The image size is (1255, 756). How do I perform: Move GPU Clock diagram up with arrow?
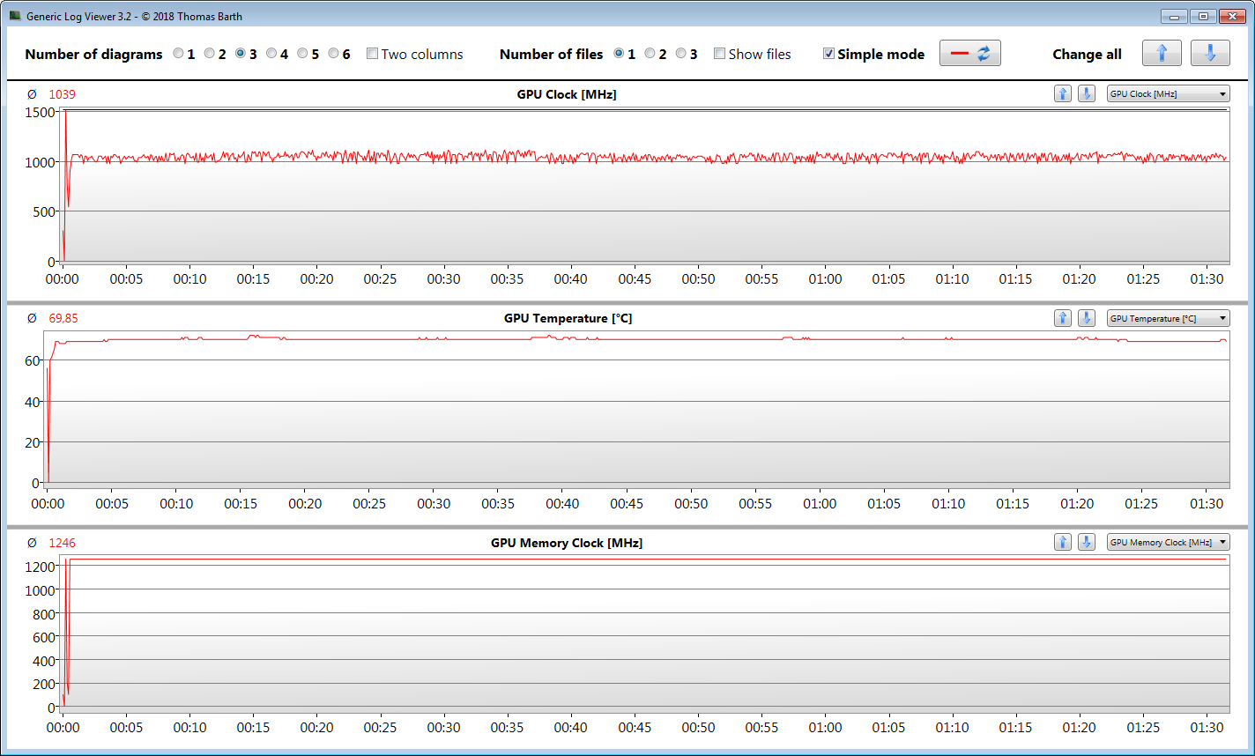pos(1063,93)
